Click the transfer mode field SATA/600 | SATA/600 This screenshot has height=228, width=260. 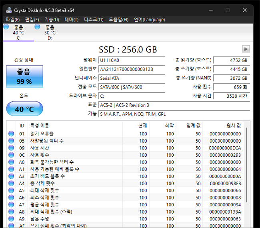132,87
